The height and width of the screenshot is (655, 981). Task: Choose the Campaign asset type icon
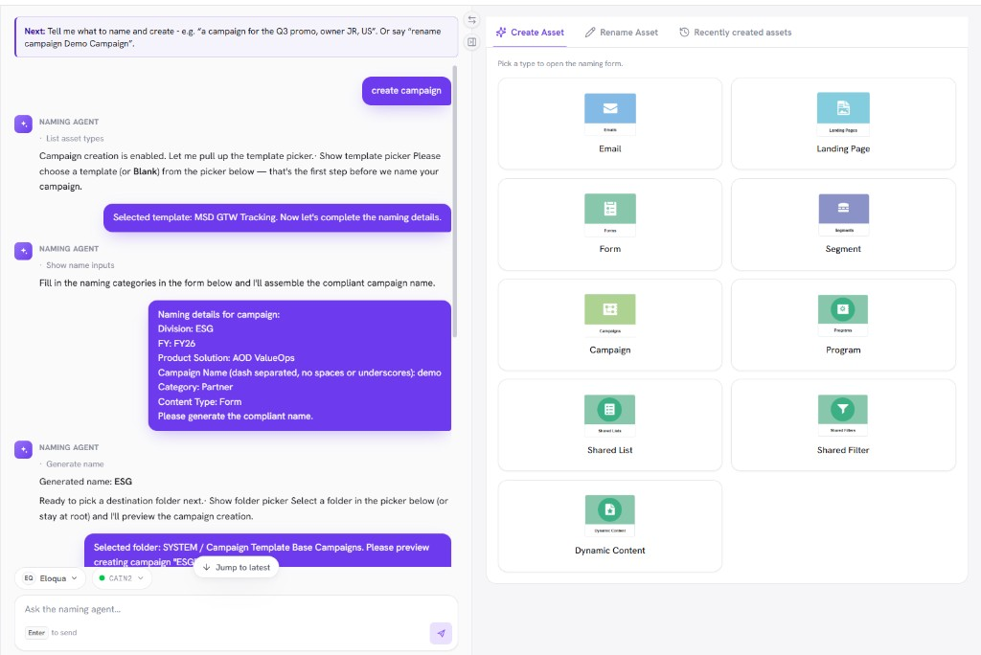tap(610, 315)
